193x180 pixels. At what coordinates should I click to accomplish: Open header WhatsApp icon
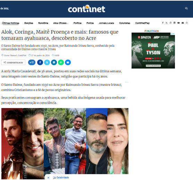(x=187, y=23)
